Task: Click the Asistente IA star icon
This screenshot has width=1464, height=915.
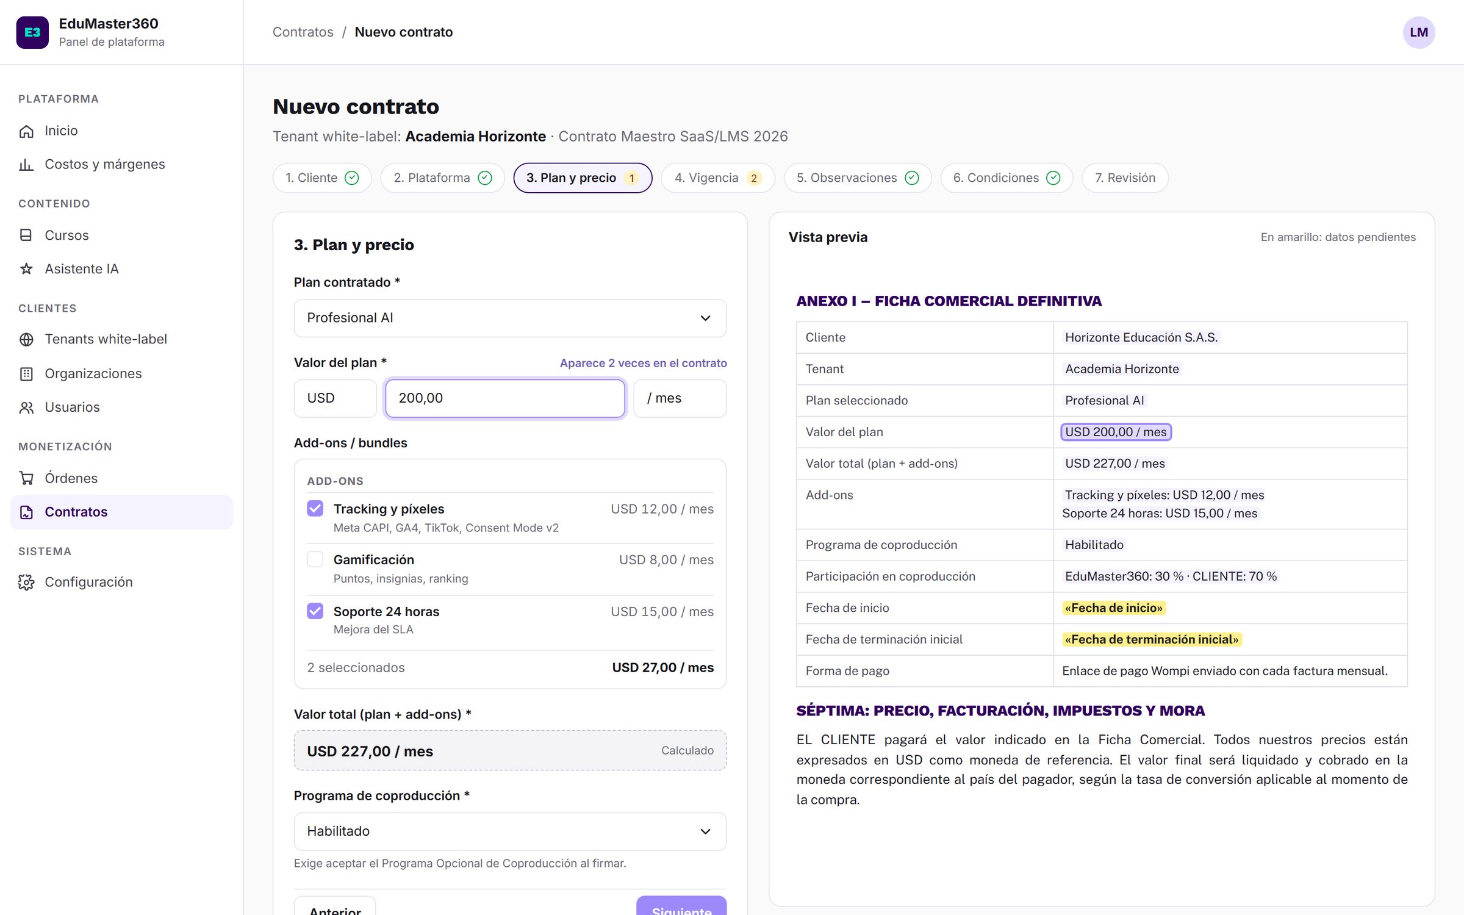Action: pyautogui.click(x=26, y=269)
